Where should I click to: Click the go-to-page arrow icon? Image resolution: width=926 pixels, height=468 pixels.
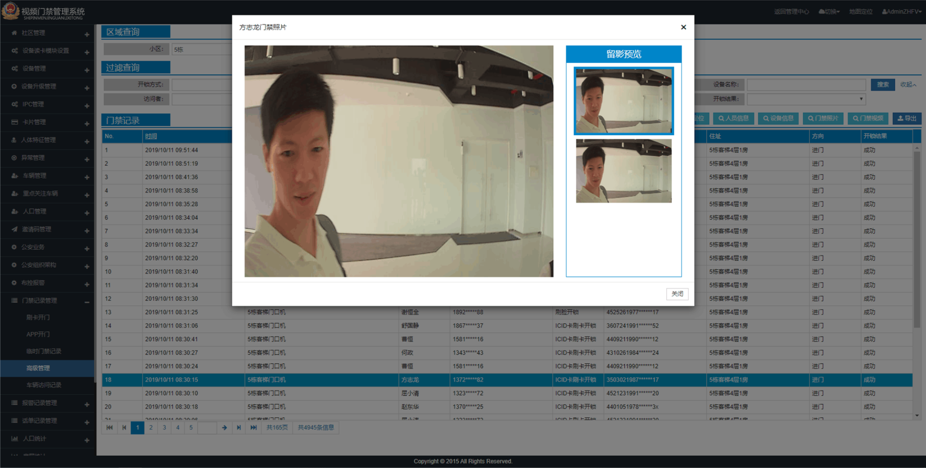(224, 427)
